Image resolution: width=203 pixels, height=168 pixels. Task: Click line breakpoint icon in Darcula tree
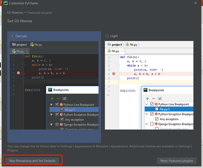click(x=61, y=105)
